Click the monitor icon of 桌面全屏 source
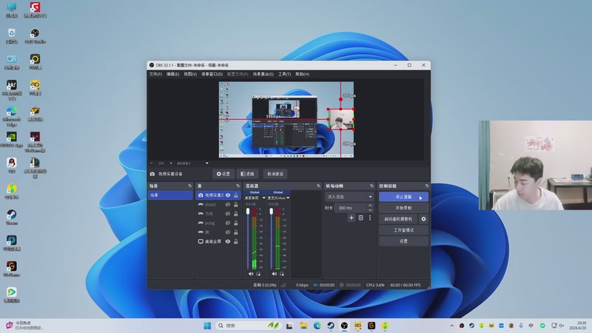This screenshot has width=592, height=333. point(201,241)
